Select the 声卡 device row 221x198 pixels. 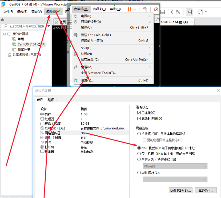(x=84, y=142)
